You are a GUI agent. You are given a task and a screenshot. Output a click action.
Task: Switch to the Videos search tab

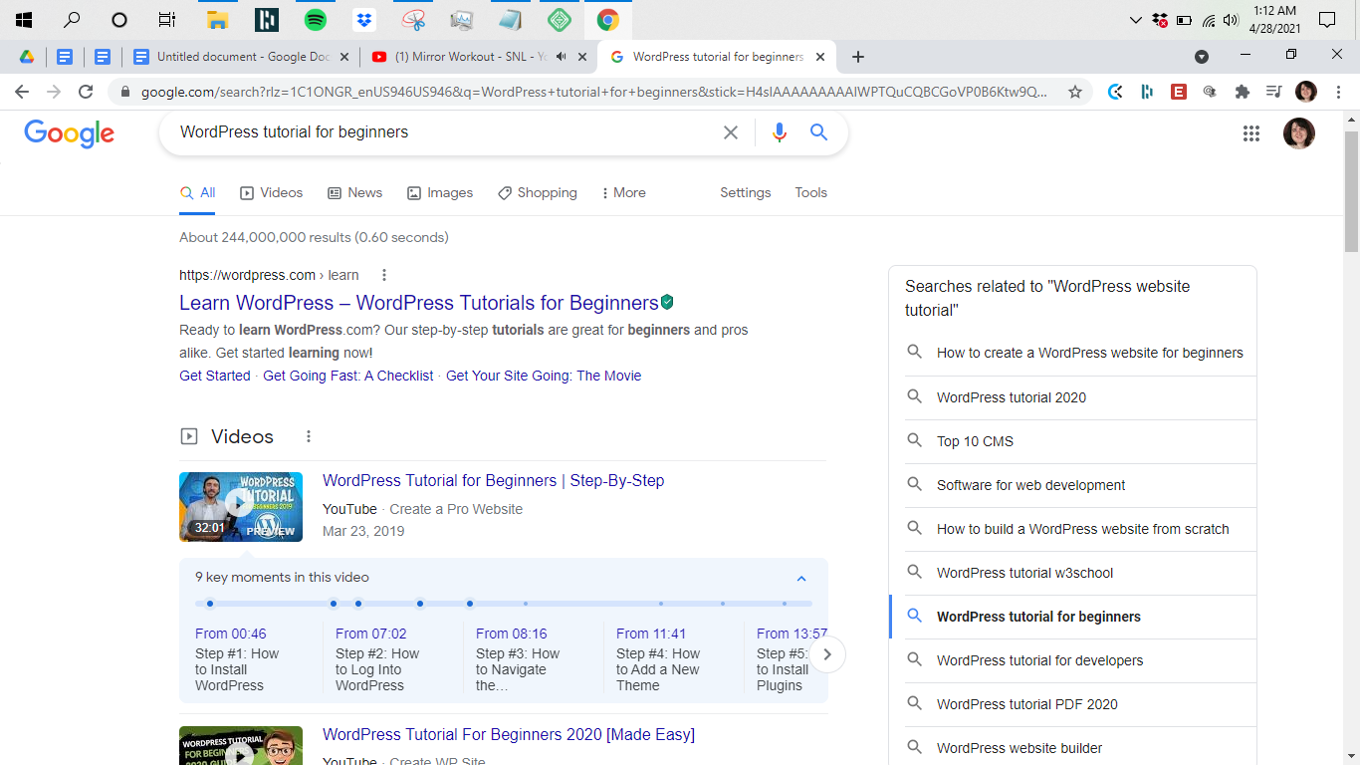(272, 193)
